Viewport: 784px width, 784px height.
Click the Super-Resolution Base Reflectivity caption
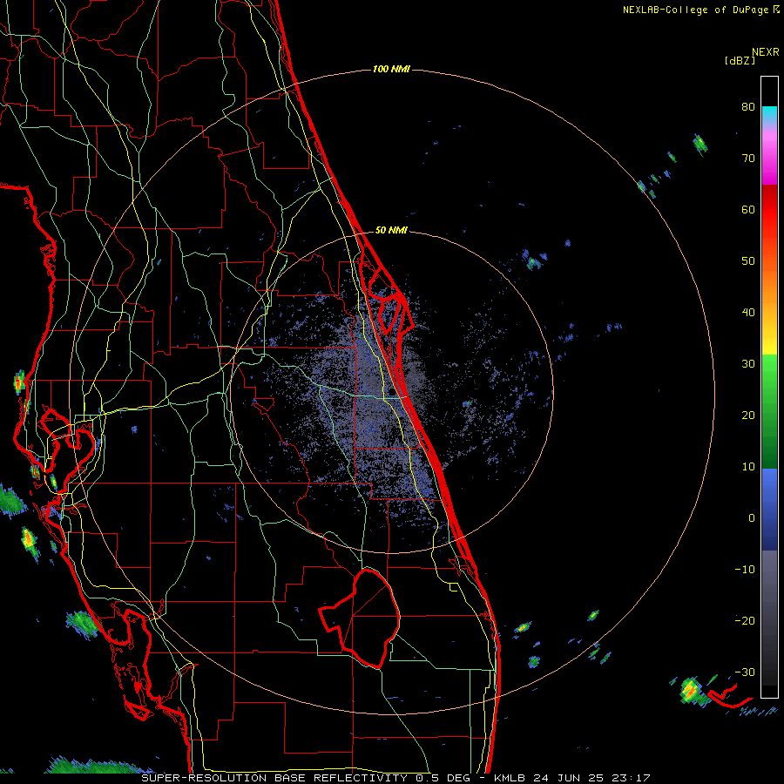pyautogui.click(x=306, y=778)
